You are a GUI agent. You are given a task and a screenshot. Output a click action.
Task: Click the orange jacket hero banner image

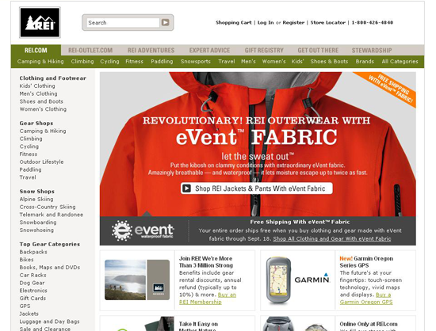(x=258, y=144)
